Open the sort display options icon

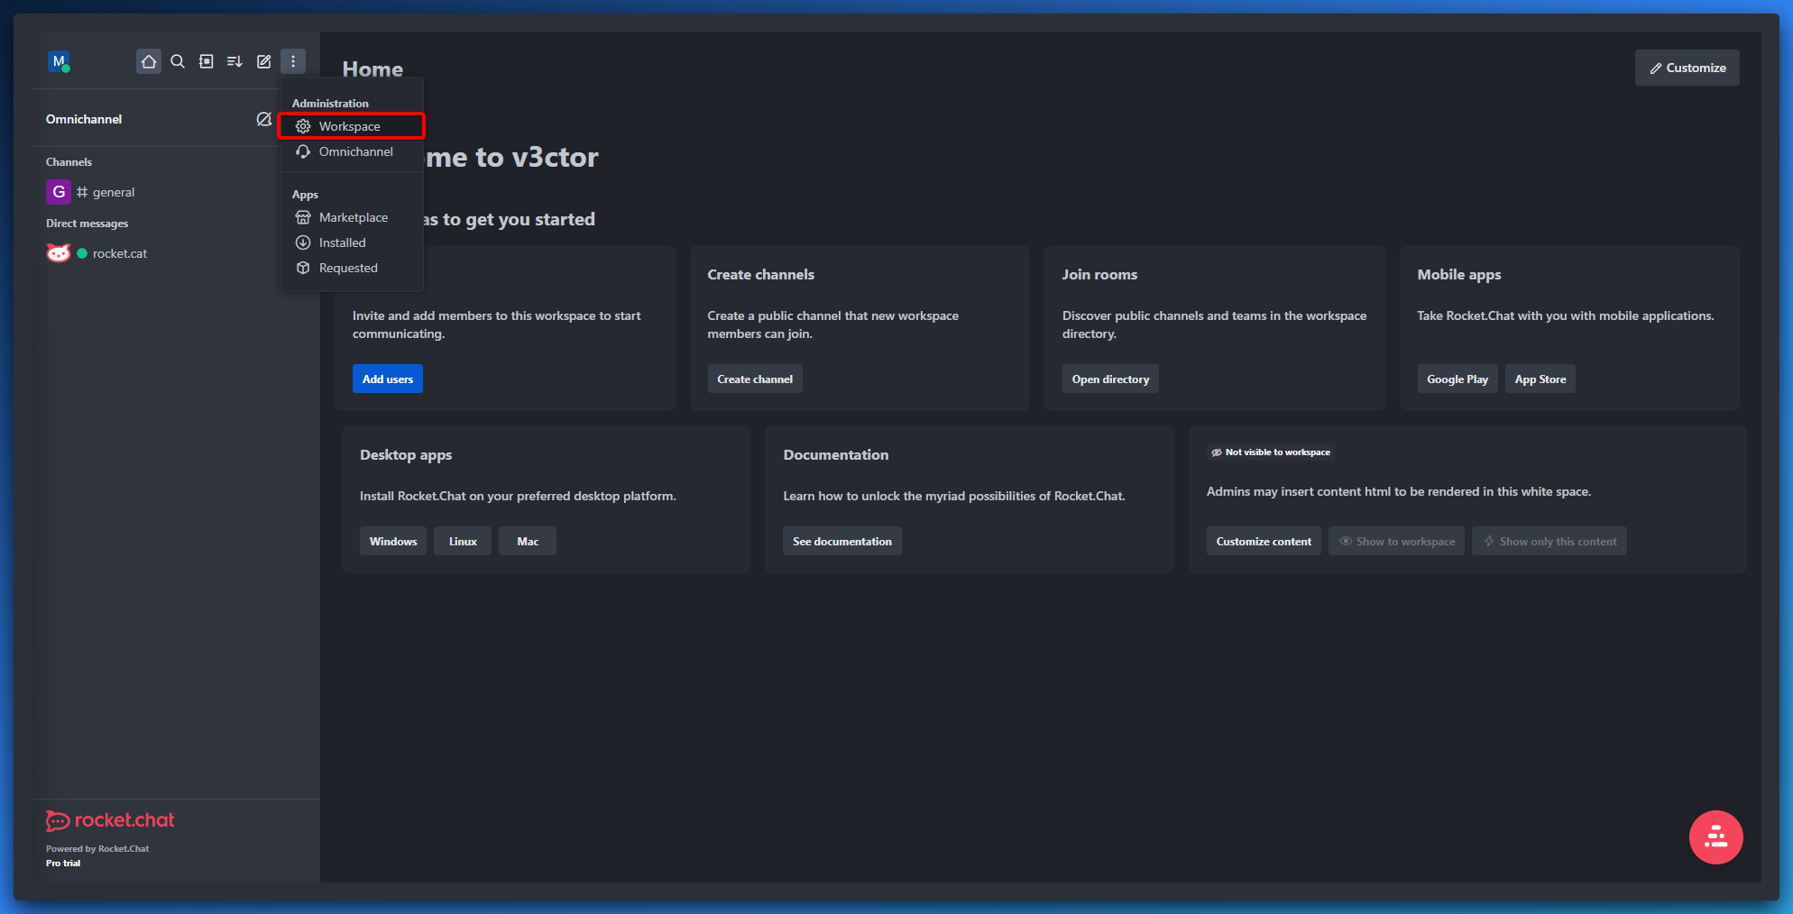click(234, 61)
